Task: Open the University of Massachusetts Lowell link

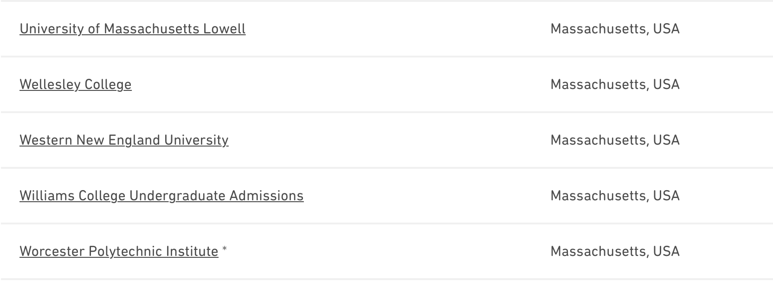Action: pyautogui.click(x=132, y=29)
